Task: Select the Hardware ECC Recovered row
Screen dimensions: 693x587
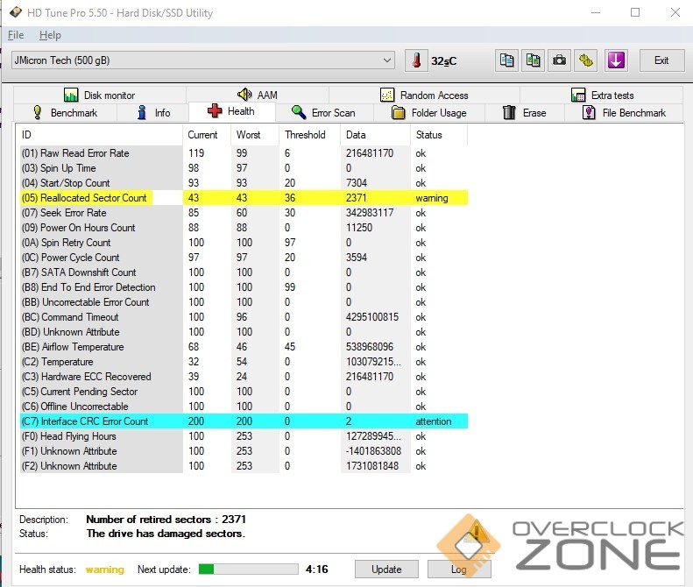Action: (x=244, y=377)
